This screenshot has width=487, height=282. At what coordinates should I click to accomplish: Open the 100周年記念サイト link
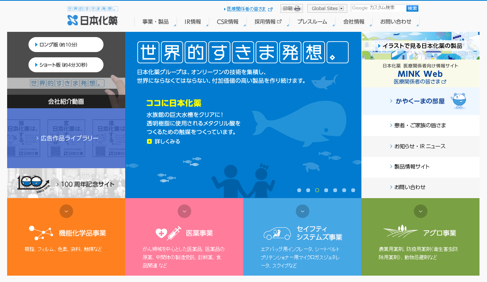tap(66, 183)
